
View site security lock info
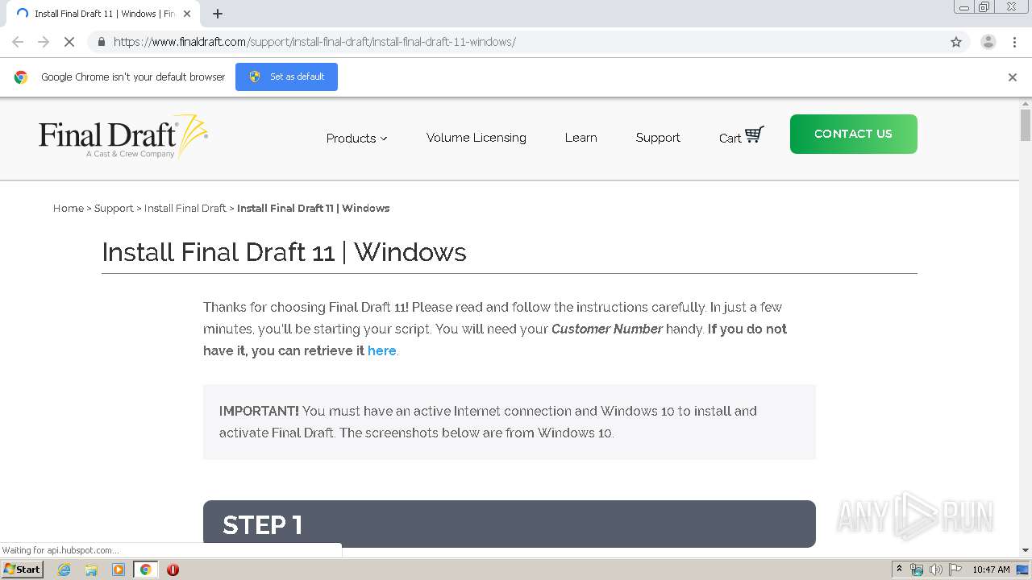tap(101, 42)
